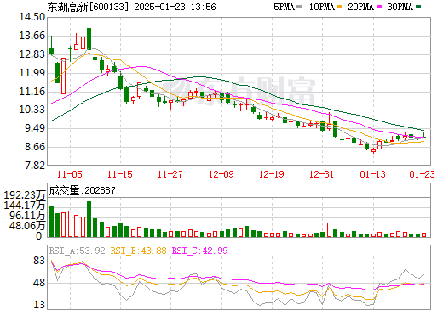Click the 12-31 date axis label
Viewport: 443px width, 310px height.
point(322,174)
